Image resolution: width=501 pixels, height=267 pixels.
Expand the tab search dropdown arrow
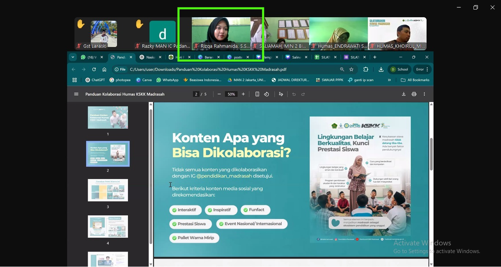pos(73,57)
